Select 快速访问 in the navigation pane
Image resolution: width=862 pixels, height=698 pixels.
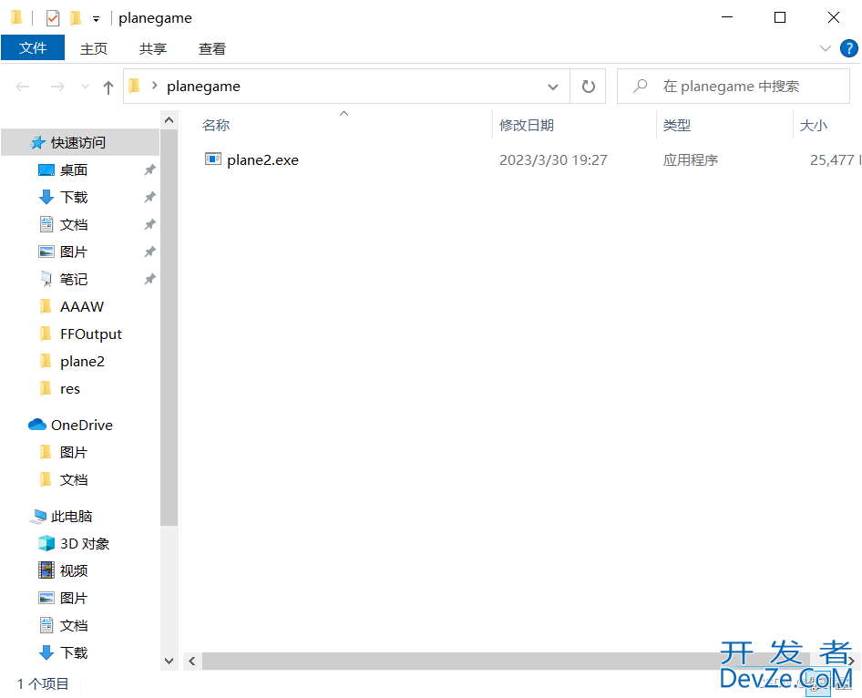point(80,143)
